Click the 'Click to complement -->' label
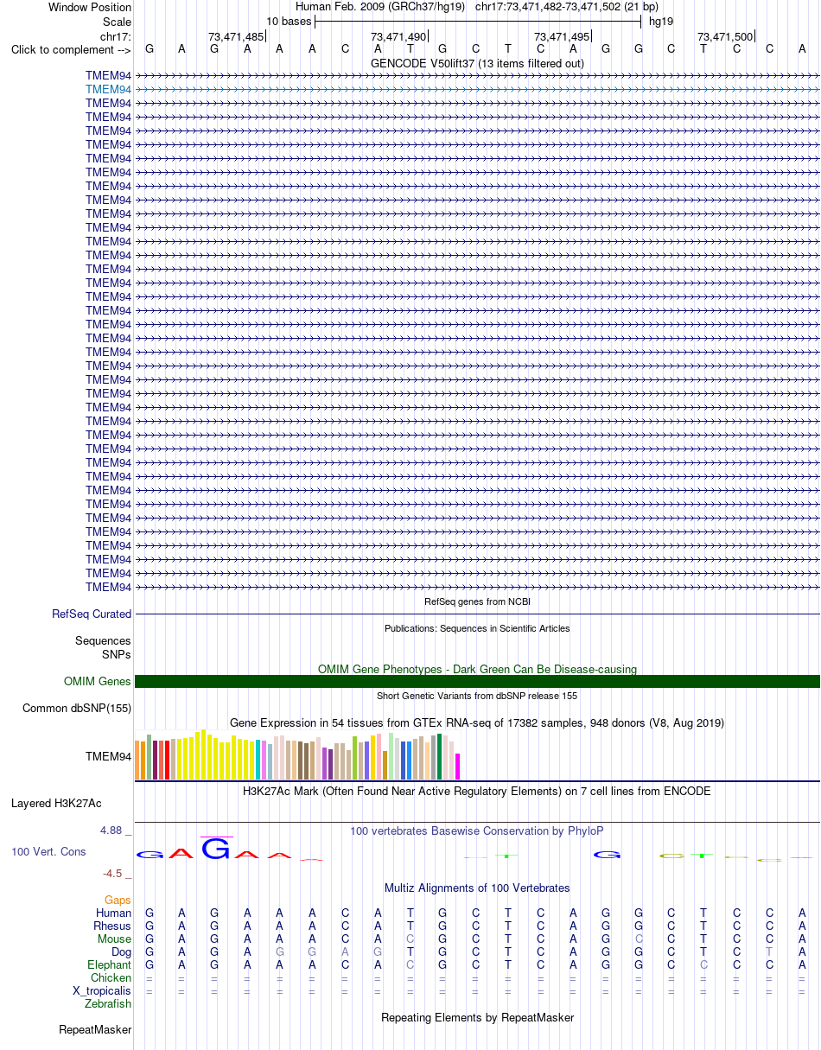Image resolution: width=821 pixels, height=1050 pixels. point(71,49)
